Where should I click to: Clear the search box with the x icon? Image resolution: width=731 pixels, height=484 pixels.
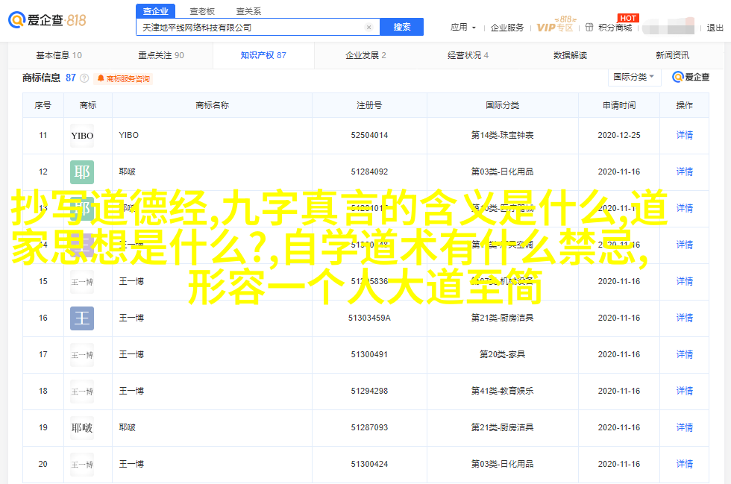pyautogui.click(x=368, y=28)
